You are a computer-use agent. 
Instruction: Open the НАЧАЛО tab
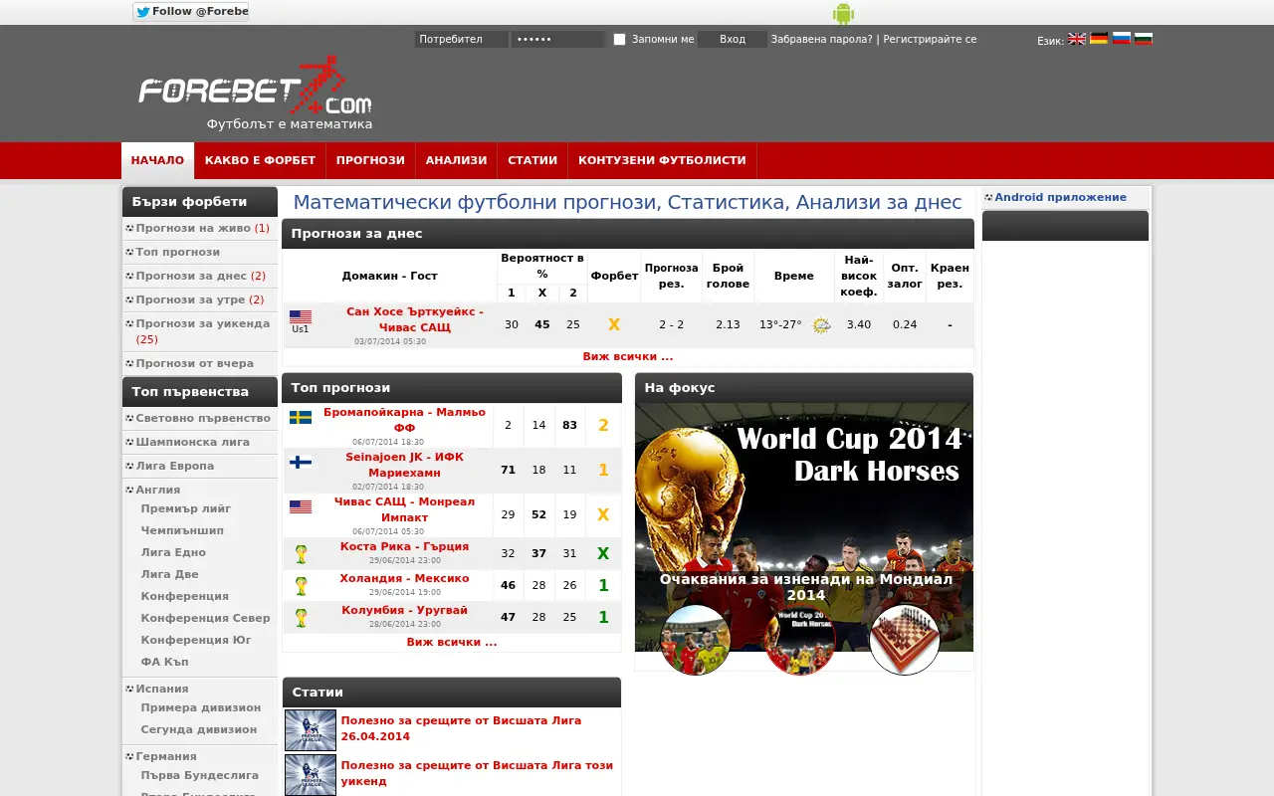coord(157,160)
